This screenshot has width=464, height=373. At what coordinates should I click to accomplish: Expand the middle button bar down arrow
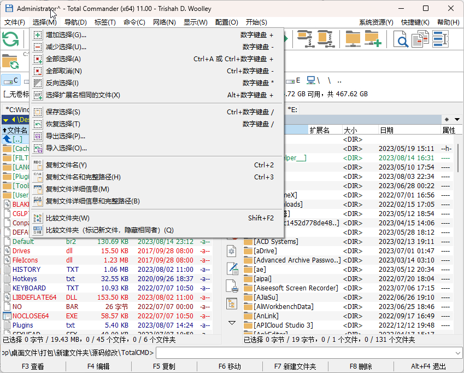(232, 322)
